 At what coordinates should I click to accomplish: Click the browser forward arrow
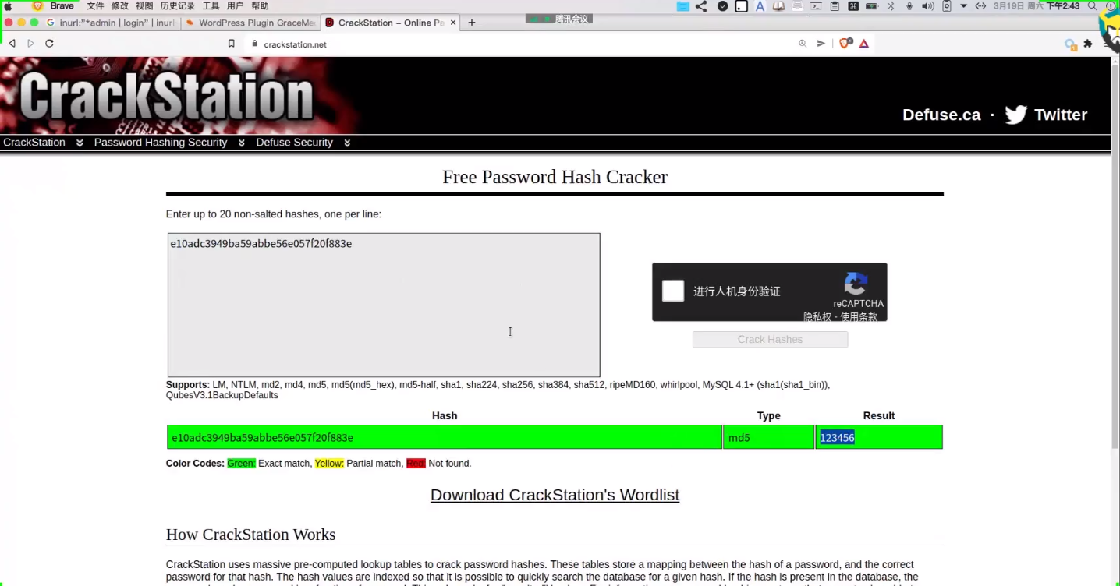[30, 44]
